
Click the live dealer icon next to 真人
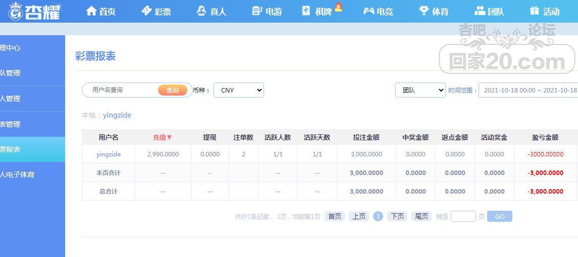click(201, 11)
